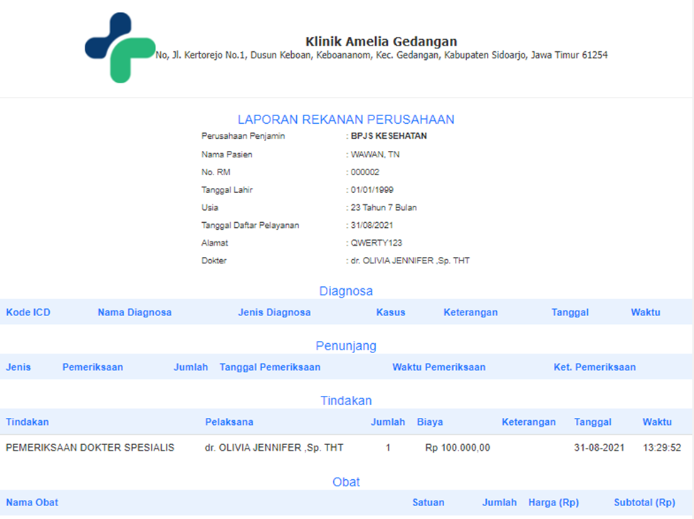
Task: Click the address value 'QWERTY123'
Action: tap(377, 243)
